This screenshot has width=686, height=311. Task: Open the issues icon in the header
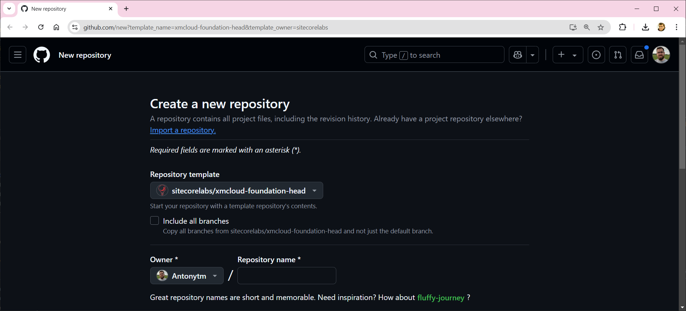596,55
